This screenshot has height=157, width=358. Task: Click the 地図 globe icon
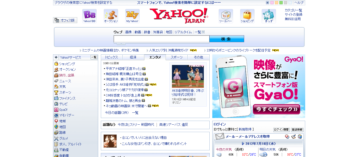click(x=56, y=127)
